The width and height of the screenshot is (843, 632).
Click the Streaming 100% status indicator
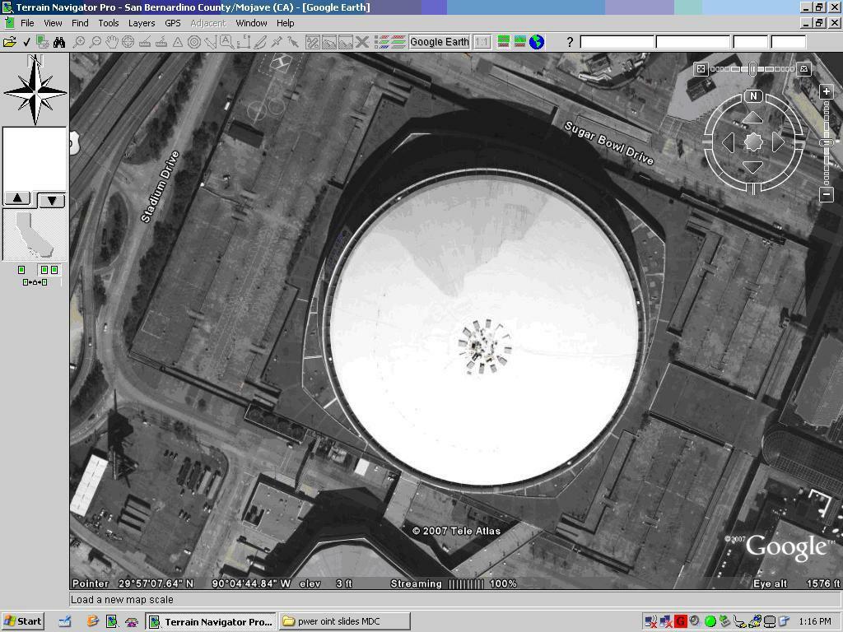click(x=454, y=583)
